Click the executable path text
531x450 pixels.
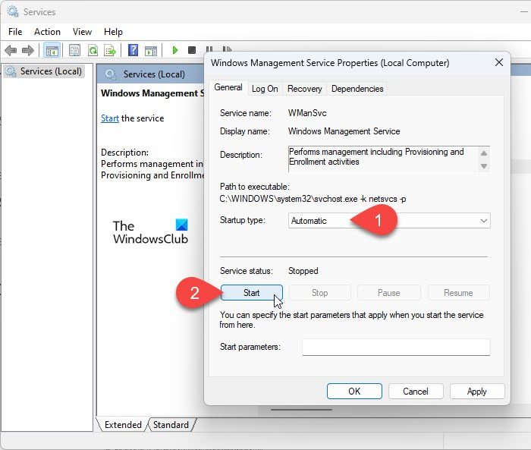point(313,199)
